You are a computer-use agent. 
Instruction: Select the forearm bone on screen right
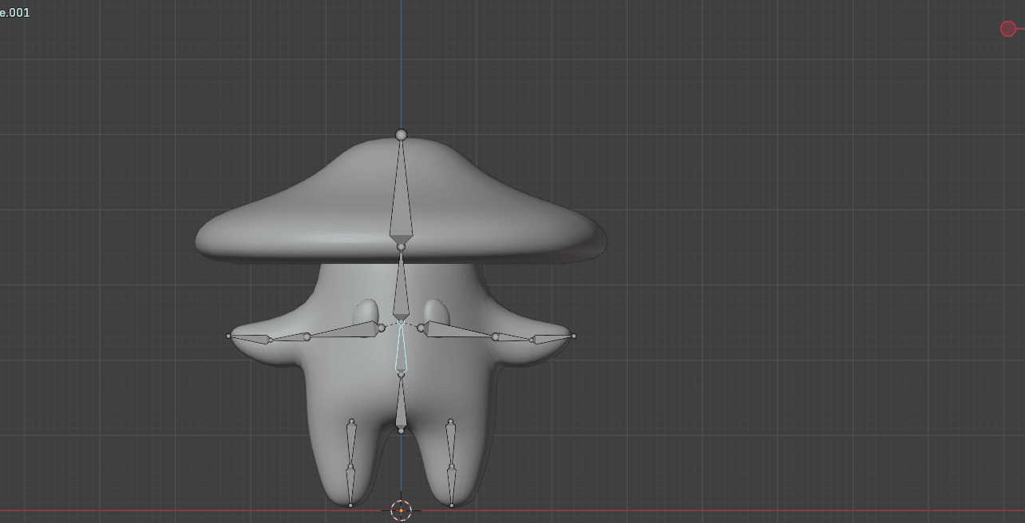[514, 338]
